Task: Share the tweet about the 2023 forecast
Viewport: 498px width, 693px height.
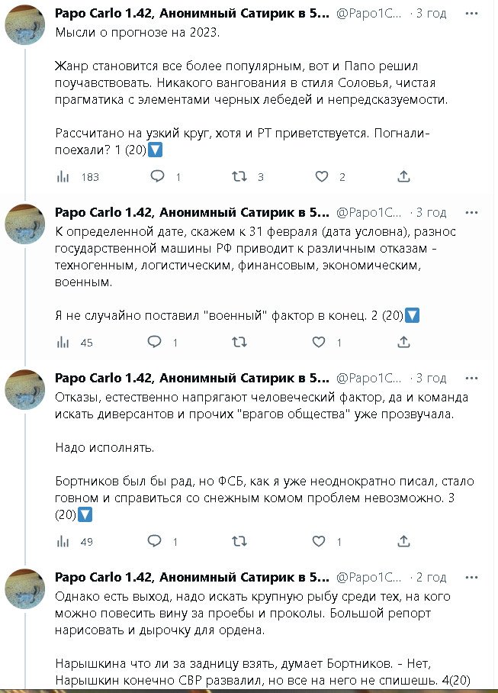Action: coord(403,176)
